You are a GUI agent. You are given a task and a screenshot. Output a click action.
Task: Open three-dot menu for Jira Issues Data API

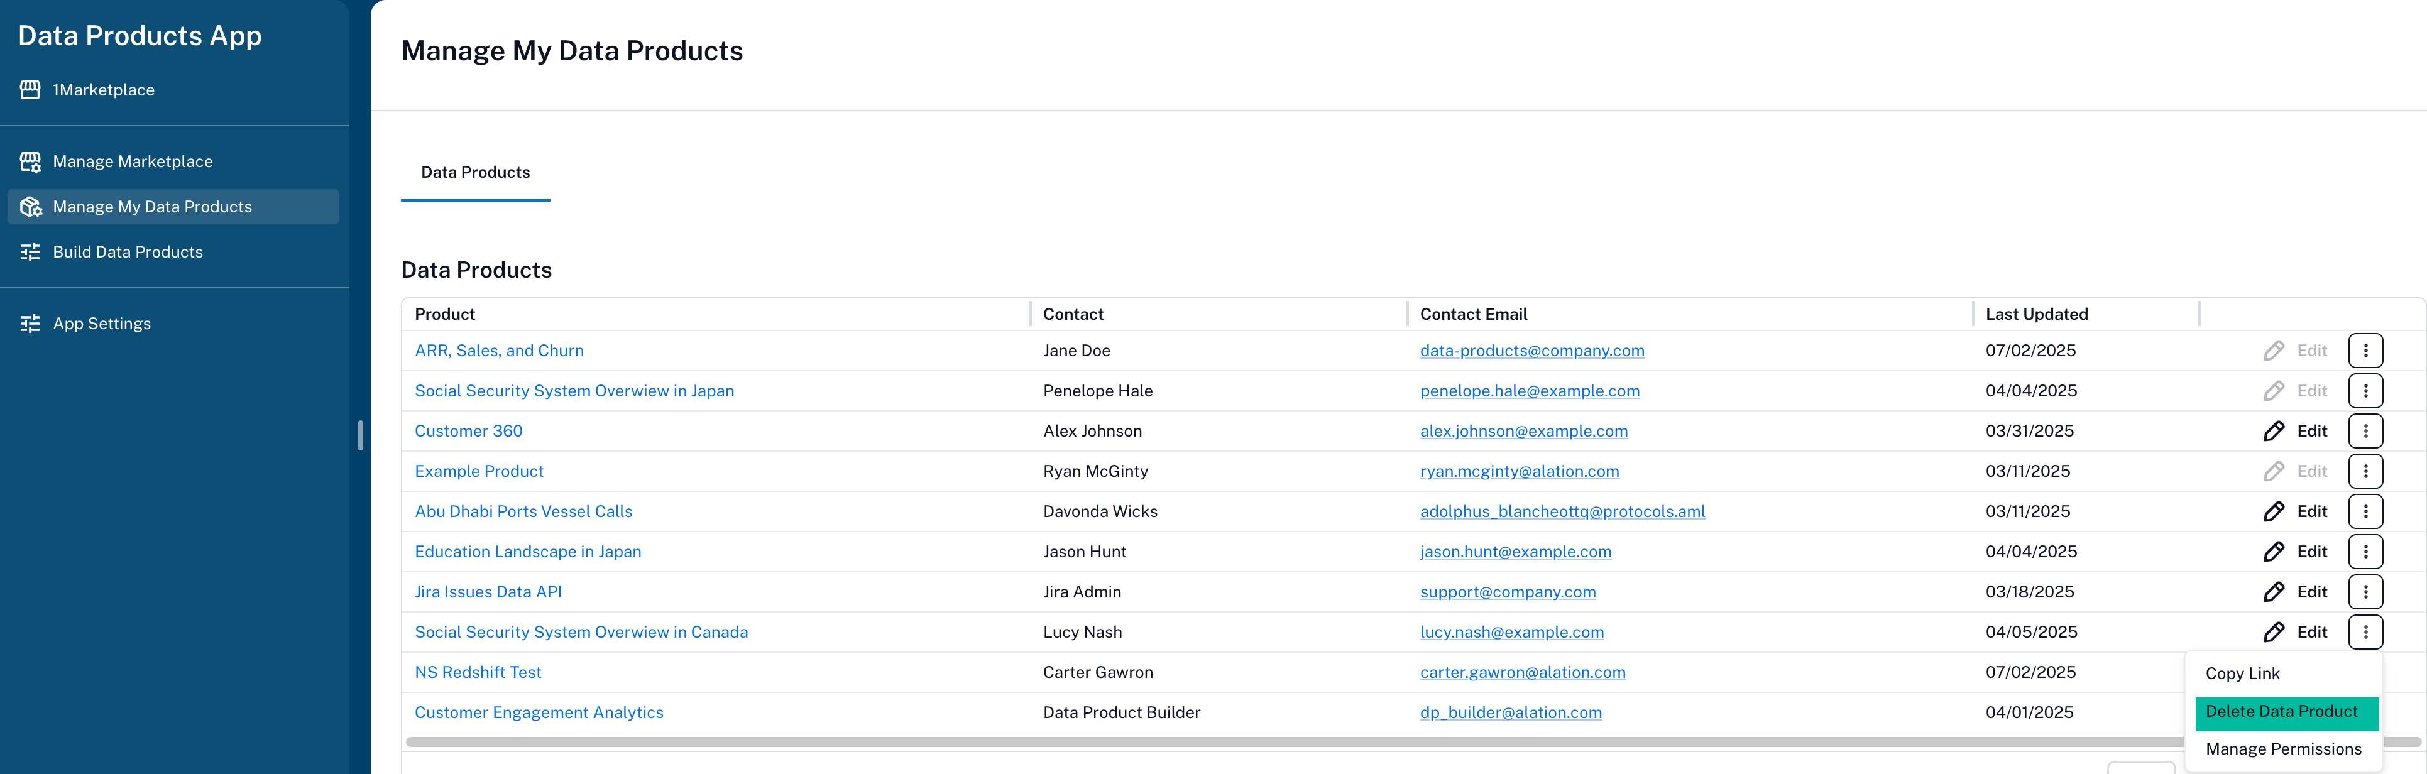coord(2365,592)
